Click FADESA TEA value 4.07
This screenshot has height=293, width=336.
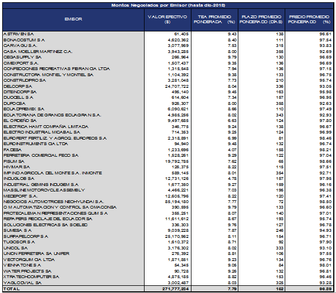(232, 150)
